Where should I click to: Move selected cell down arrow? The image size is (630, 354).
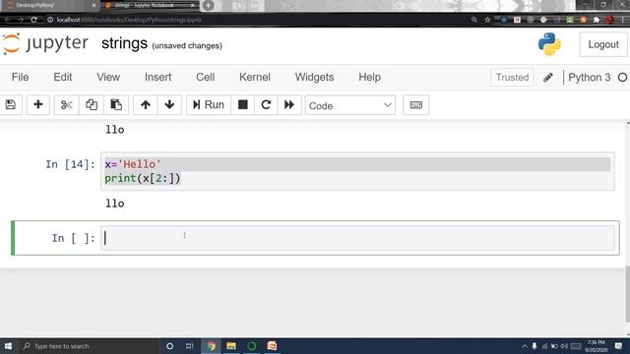point(169,105)
